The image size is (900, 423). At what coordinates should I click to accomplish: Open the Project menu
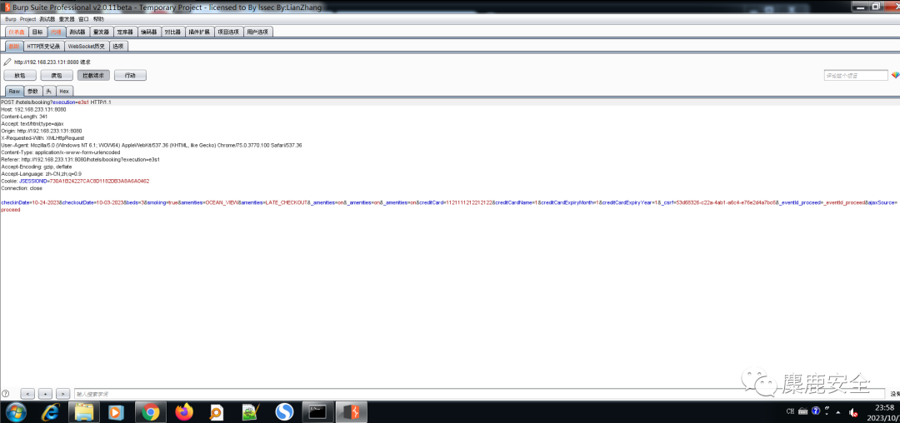click(x=27, y=19)
